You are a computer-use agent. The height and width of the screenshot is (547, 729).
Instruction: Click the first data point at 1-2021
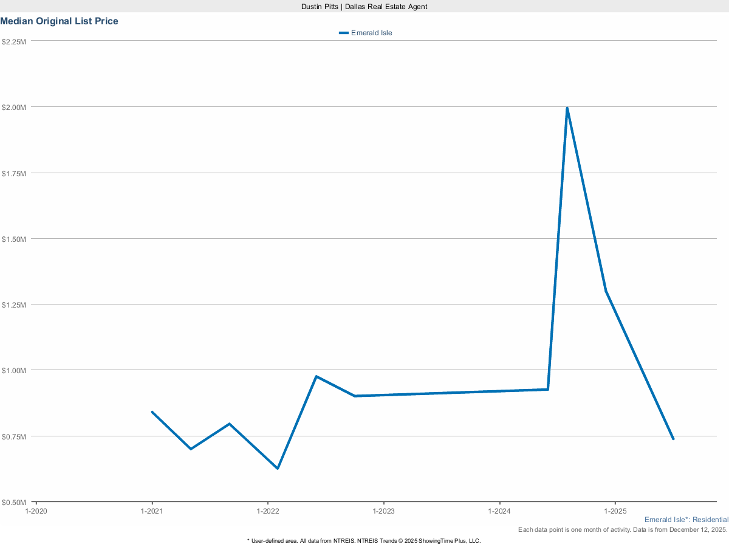point(152,412)
